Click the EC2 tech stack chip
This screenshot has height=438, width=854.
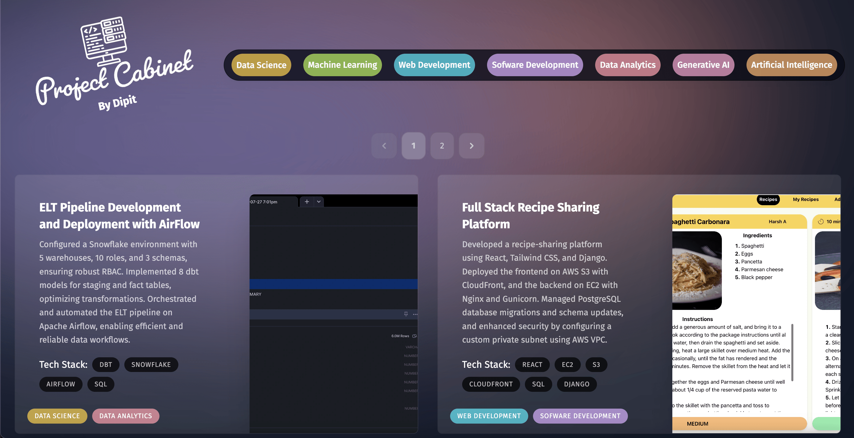[567, 364]
